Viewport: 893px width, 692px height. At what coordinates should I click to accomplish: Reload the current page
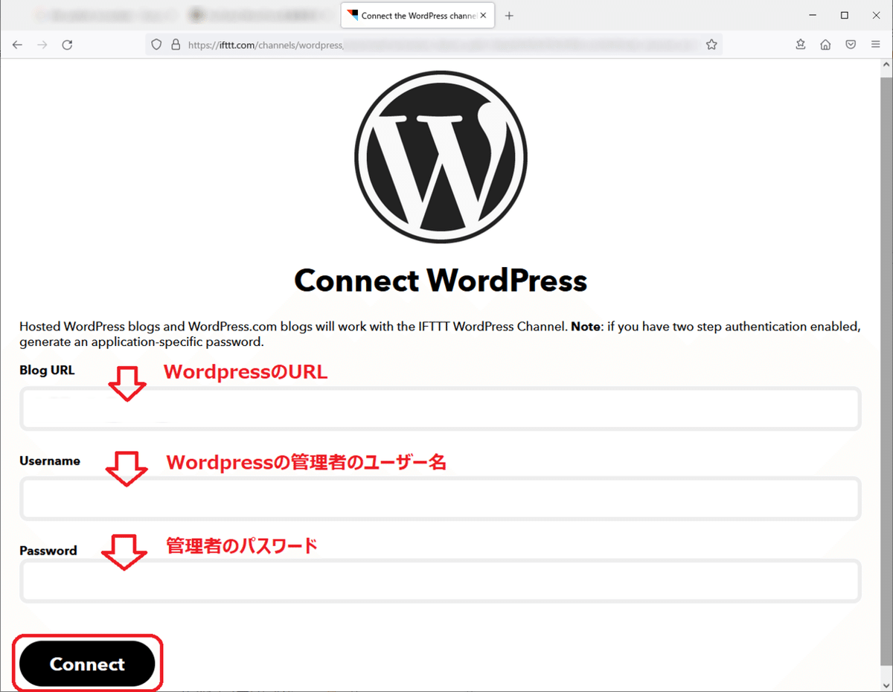[x=67, y=45]
